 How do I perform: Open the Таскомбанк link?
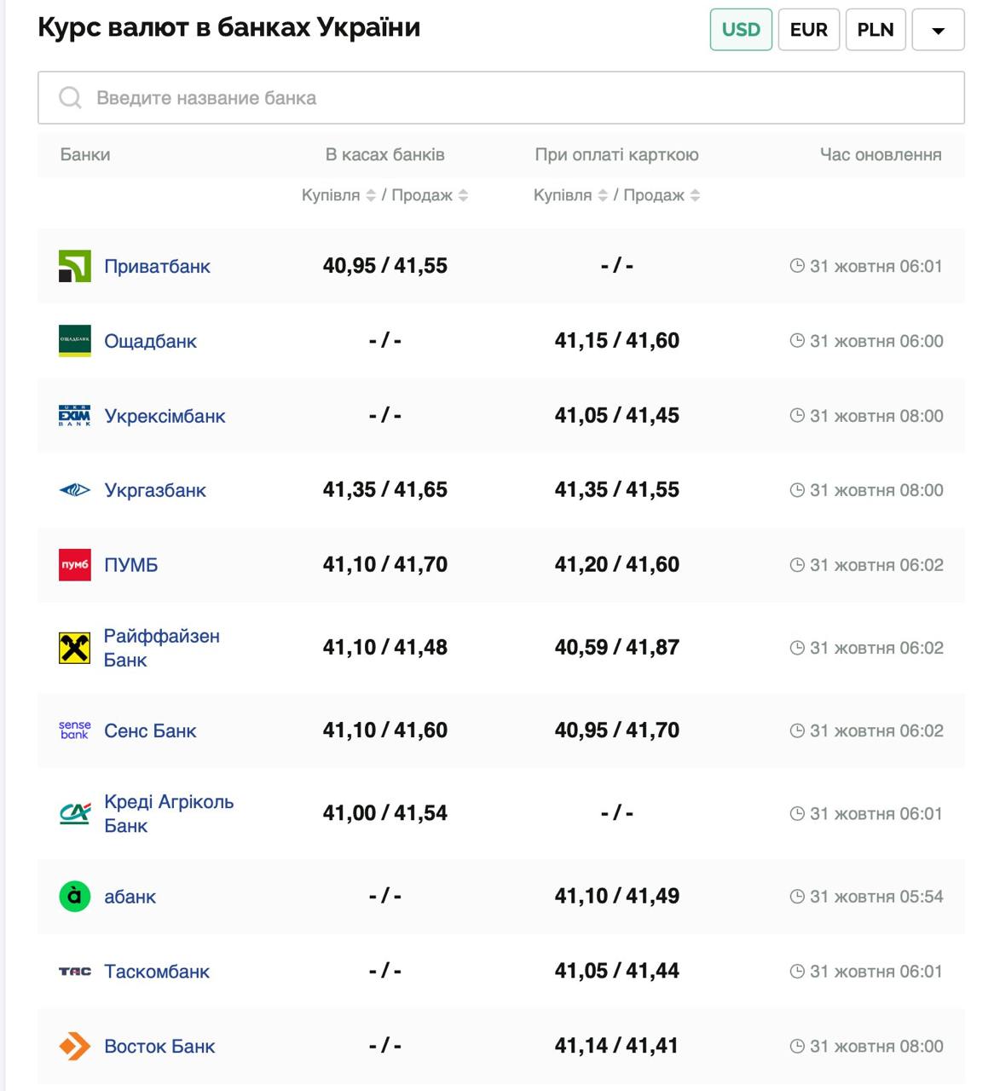tap(157, 972)
